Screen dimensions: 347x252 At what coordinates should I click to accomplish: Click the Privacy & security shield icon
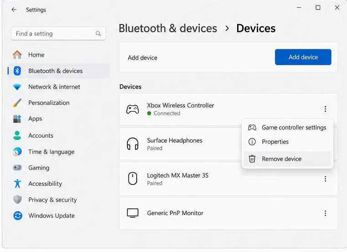coord(17,200)
